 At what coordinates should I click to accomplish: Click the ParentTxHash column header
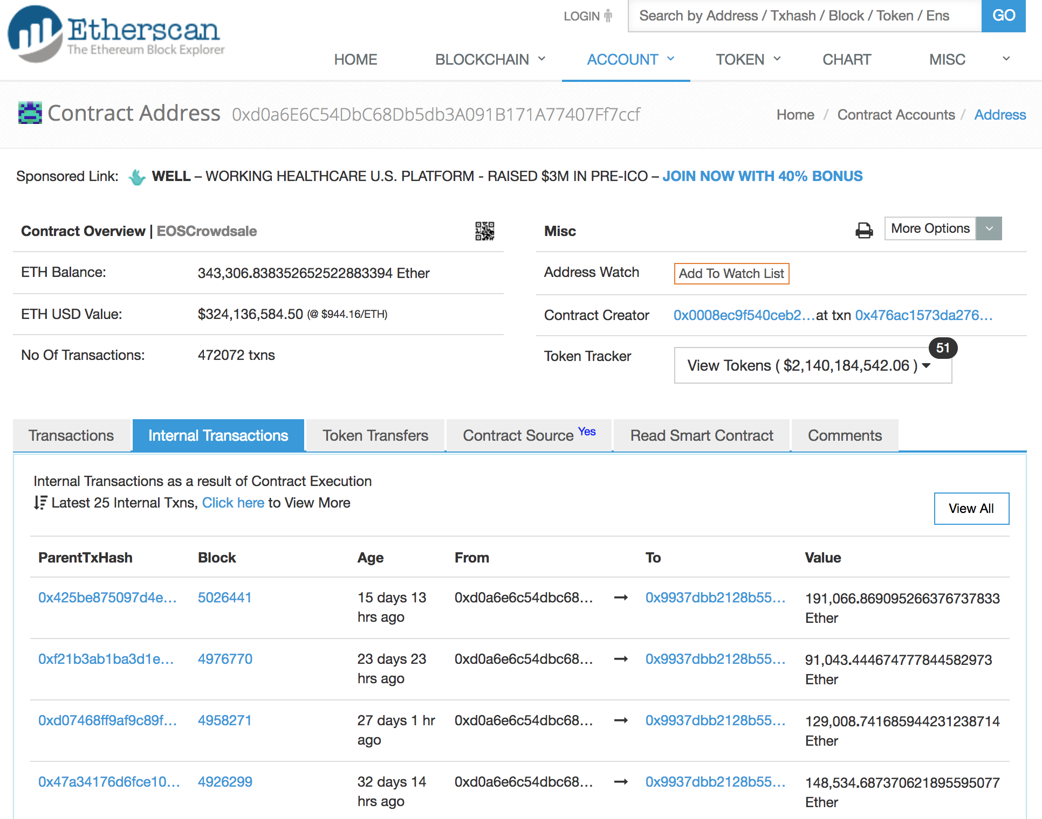(x=85, y=558)
